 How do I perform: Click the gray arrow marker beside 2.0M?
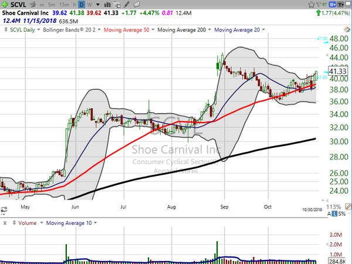pos(327,244)
